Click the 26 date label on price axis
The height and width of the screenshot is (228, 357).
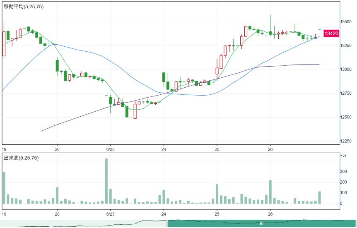[x=270, y=149]
